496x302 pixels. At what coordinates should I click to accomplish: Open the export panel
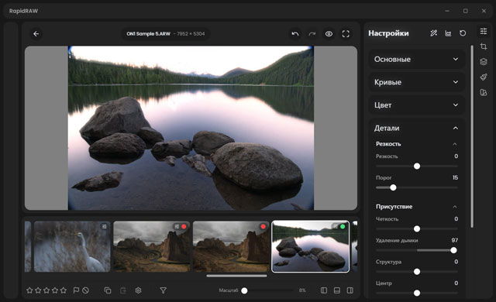pyautogui.click(x=484, y=92)
